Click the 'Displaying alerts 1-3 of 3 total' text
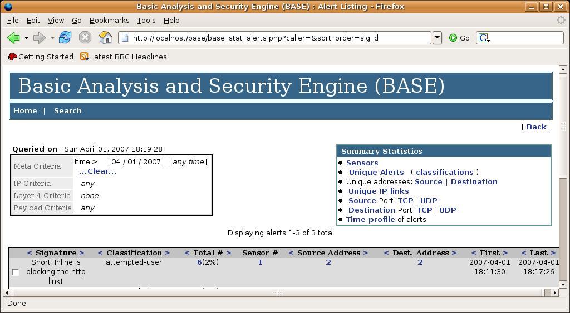The height and width of the screenshot is (313, 570). [x=281, y=233]
